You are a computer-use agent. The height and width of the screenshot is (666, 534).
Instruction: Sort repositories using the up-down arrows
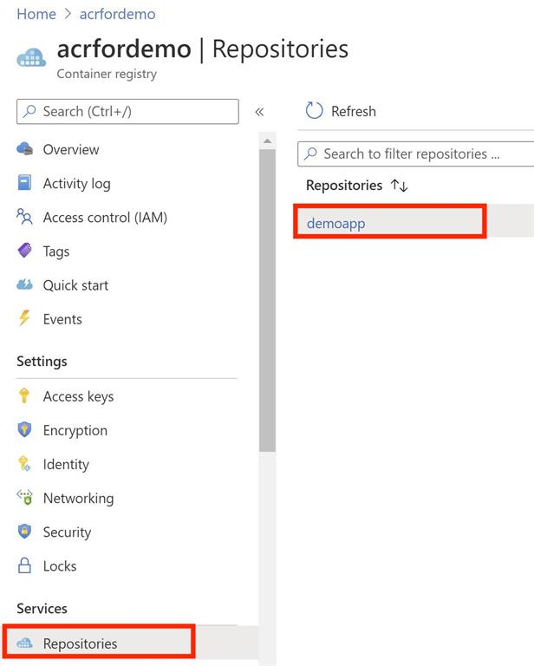coord(399,186)
